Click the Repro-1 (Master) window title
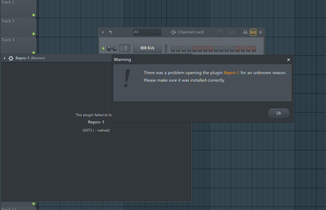The width and height of the screenshot is (326, 210). point(30,58)
